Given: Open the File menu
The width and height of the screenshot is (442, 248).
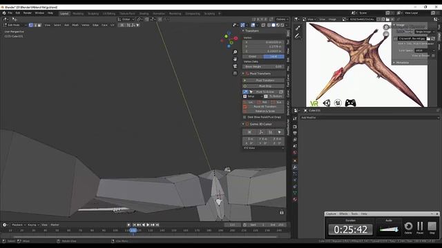Looking at the screenshot, I should click(10, 13).
